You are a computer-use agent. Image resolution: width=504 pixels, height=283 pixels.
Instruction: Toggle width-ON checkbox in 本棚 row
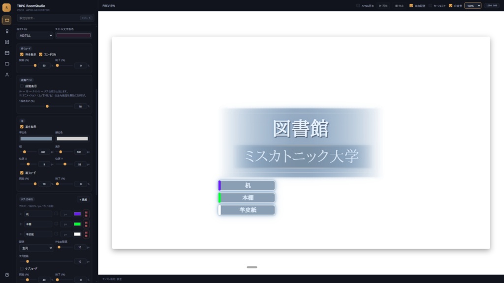[56, 224]
